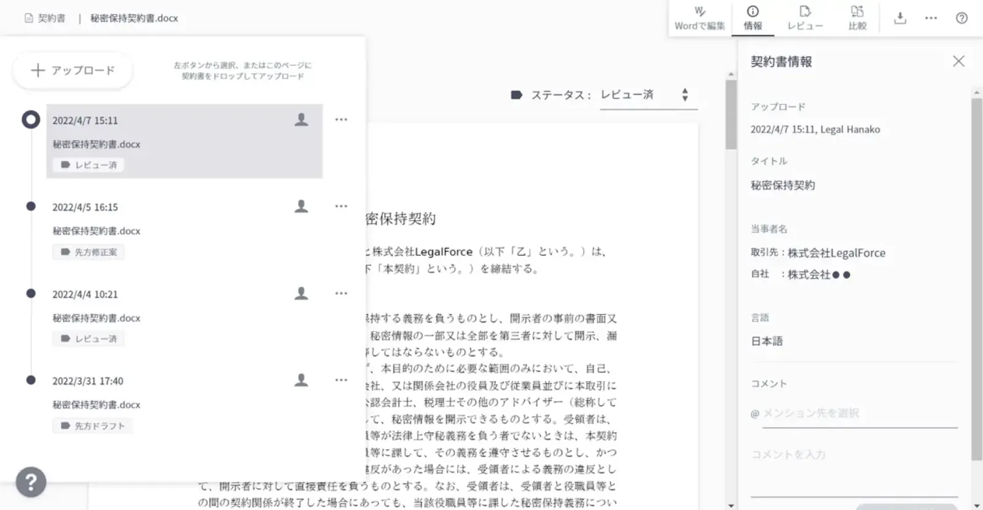Switch to the 比較 tab
The height and width of the screenshot is (510, 983).
[x=857, y=18]
